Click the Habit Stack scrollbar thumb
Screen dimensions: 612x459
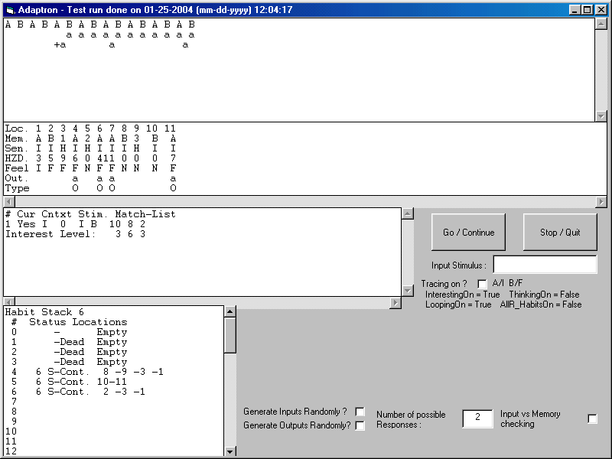[230, 335]
